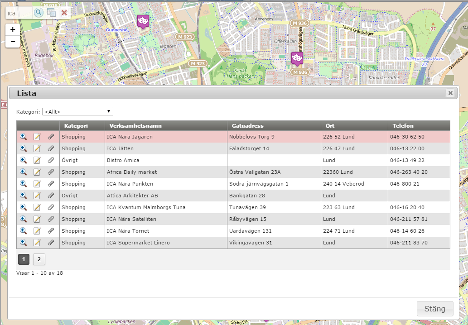The width and height of the screenshot is (468, 325).
Task: Go to page 2 of the list
Action: point(39,259)
